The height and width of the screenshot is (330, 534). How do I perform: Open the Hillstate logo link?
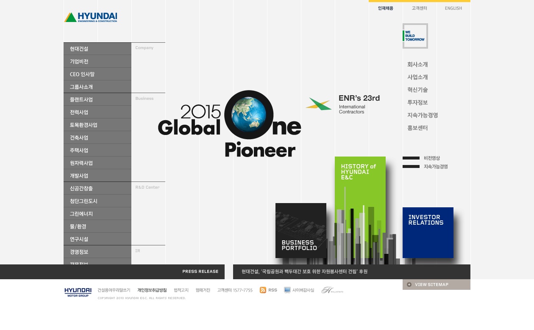332,290
